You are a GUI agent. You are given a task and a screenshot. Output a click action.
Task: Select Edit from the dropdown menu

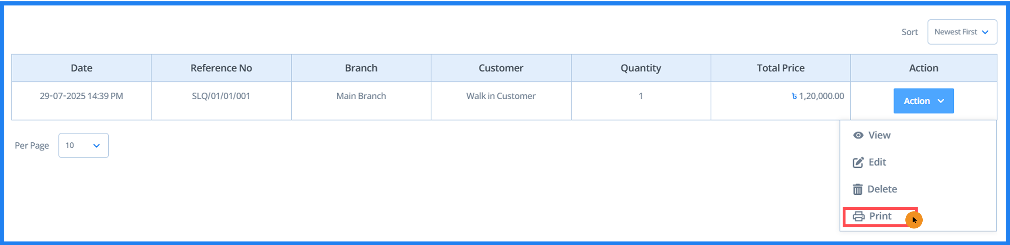pos(877,162)
